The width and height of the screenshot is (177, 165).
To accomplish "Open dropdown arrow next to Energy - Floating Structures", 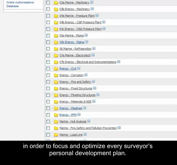I will pos(98,95).
